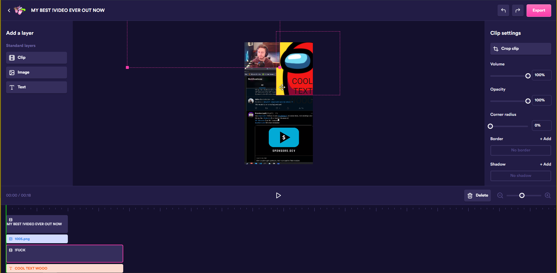Click the 00:00 / 00:18 time display
Screen dimensions: 557x273
(x=19, y=195)
